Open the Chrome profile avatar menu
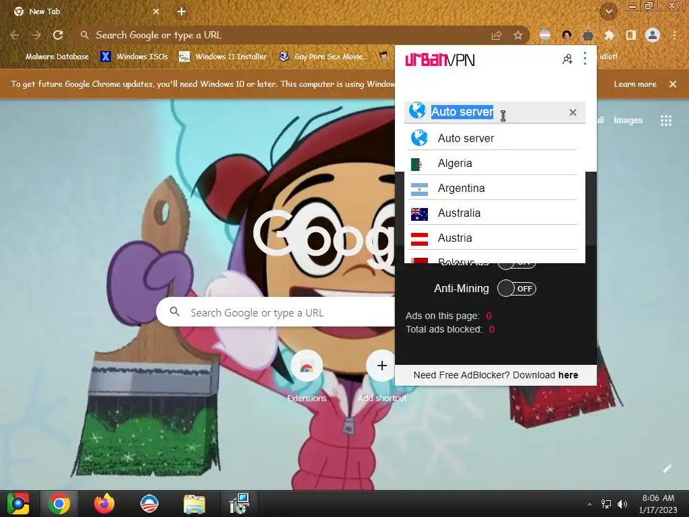Screen dimensions: 689x517 [x=653, y=35]
